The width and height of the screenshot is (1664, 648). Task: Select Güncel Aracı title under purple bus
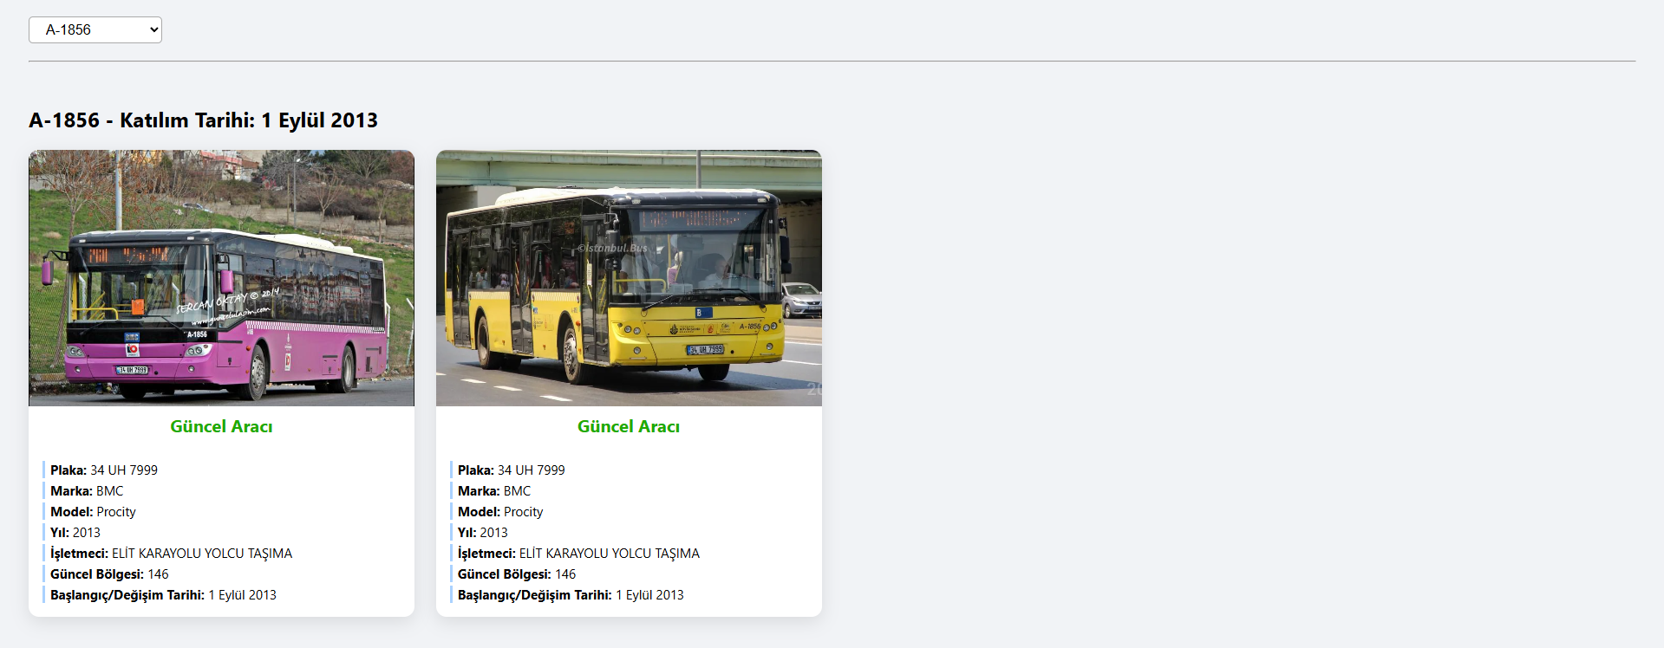(x=221, y=426)
